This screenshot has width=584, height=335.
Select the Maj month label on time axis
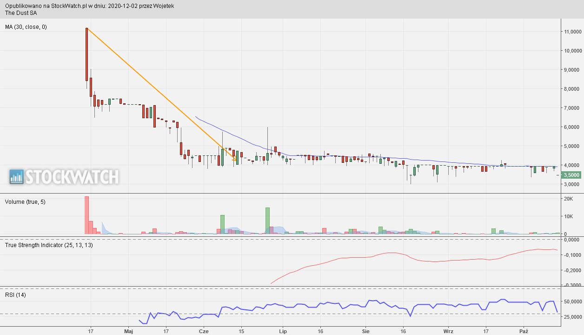coord(129,332)
